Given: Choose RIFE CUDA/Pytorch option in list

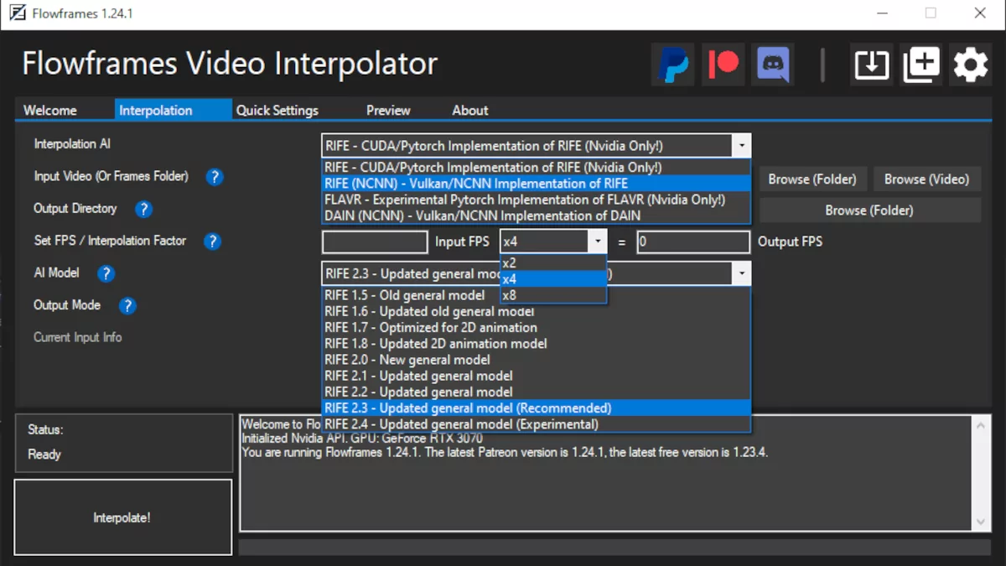Looking at the screenshot, I should [536, 168].
